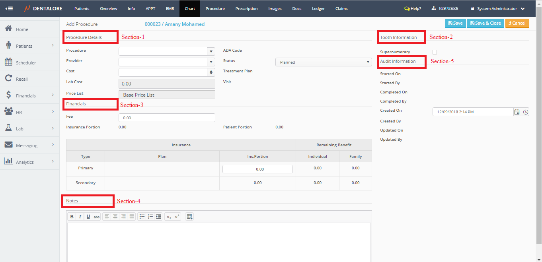
Task: Toggle strikethrough text in Notes toolbar
Action: click(97, 217)
